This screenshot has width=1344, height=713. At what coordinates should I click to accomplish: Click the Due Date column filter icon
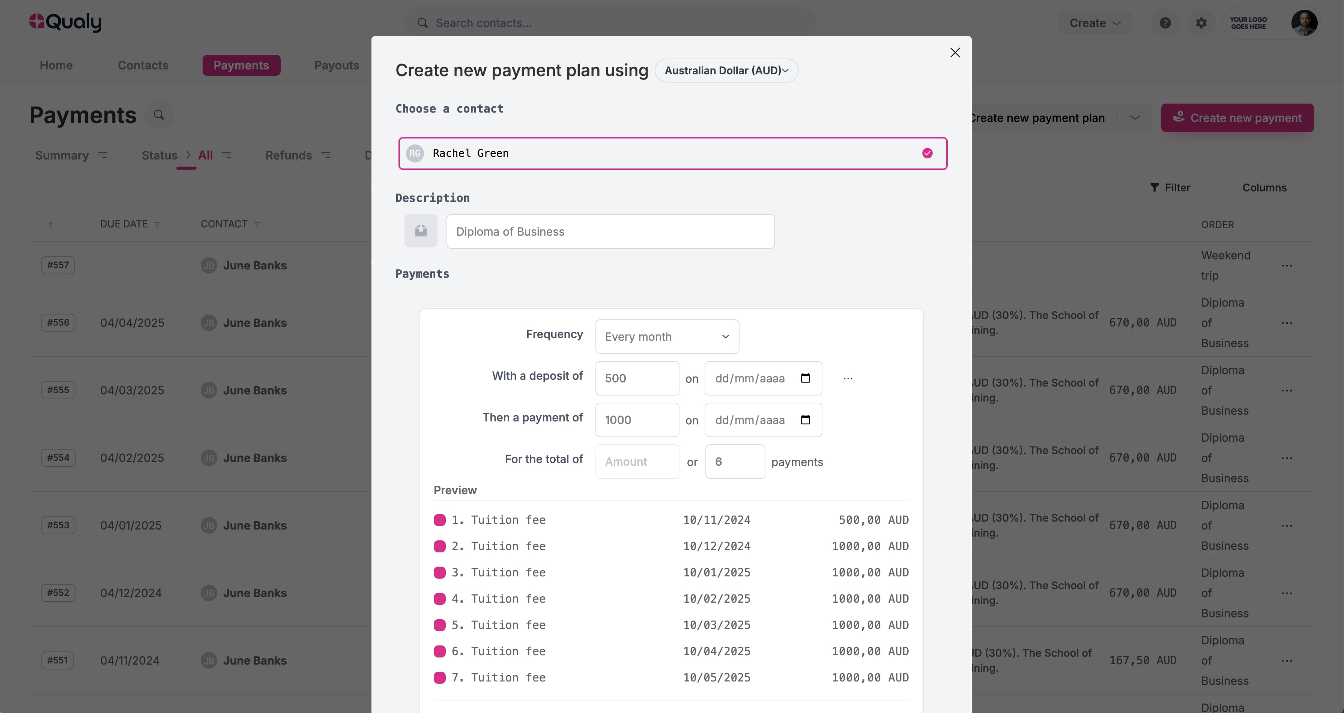(x=157, y=225)
